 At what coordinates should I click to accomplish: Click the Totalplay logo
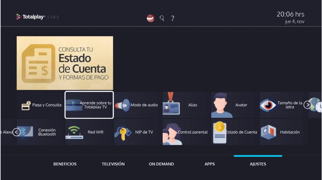coord(31,17)
